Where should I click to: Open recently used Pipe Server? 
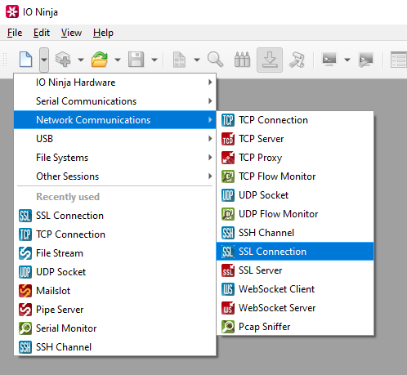[115, 310]
